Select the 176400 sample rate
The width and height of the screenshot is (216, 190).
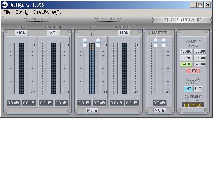(186, 52)
